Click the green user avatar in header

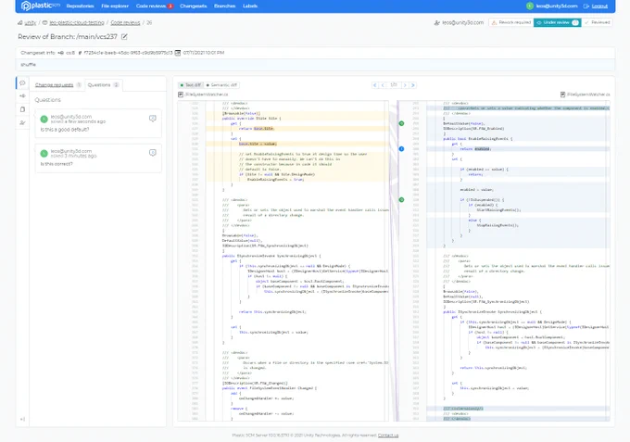click(530, 6)
